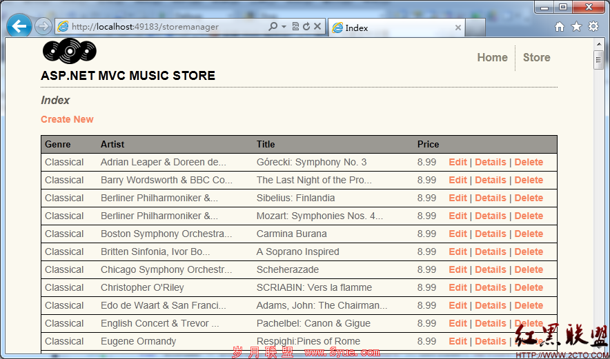
Task: Delete Mozart: Symphonies Nos. 4... album
Action: 529,216
